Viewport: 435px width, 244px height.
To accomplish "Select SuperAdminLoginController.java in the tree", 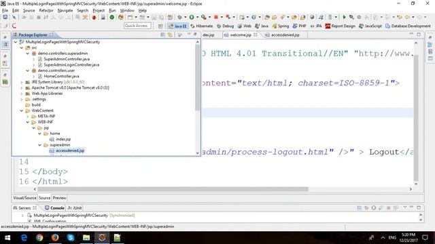I will coord(71,65).
